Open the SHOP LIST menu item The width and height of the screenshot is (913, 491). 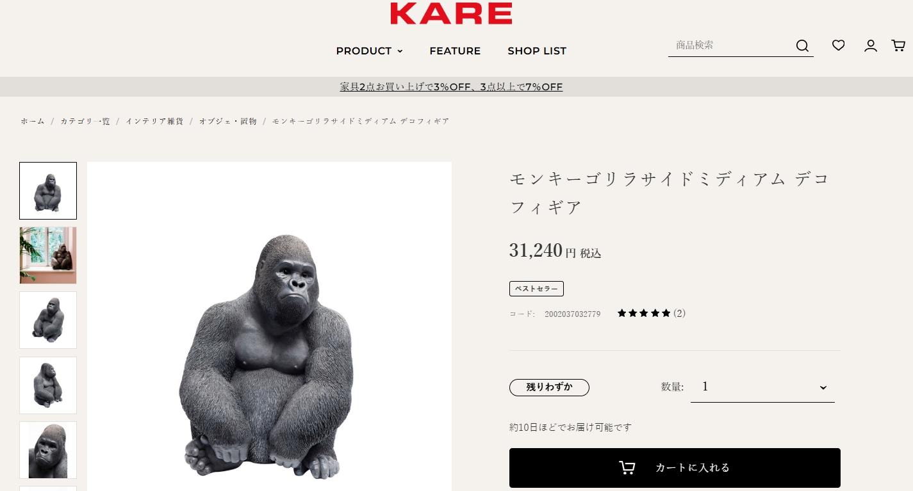(x=537, y=51)
